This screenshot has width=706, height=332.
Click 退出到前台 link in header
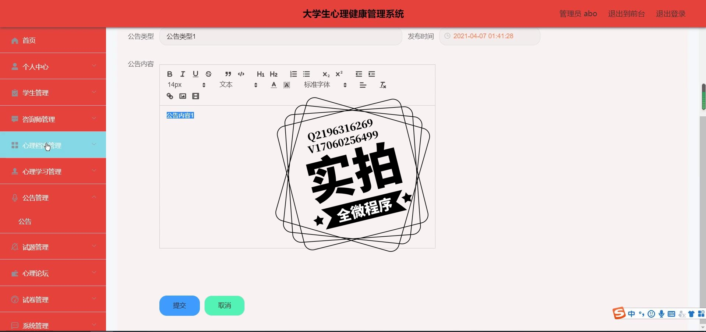(626, 14)
